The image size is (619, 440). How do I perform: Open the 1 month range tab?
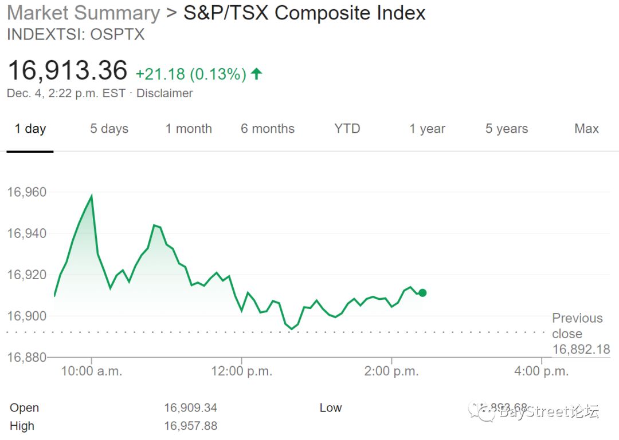(189, 129)
